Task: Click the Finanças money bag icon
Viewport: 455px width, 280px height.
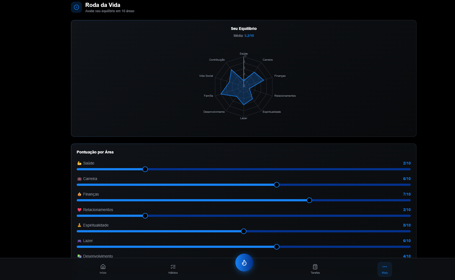Action: pyautogui.click(x=79, y=194)
